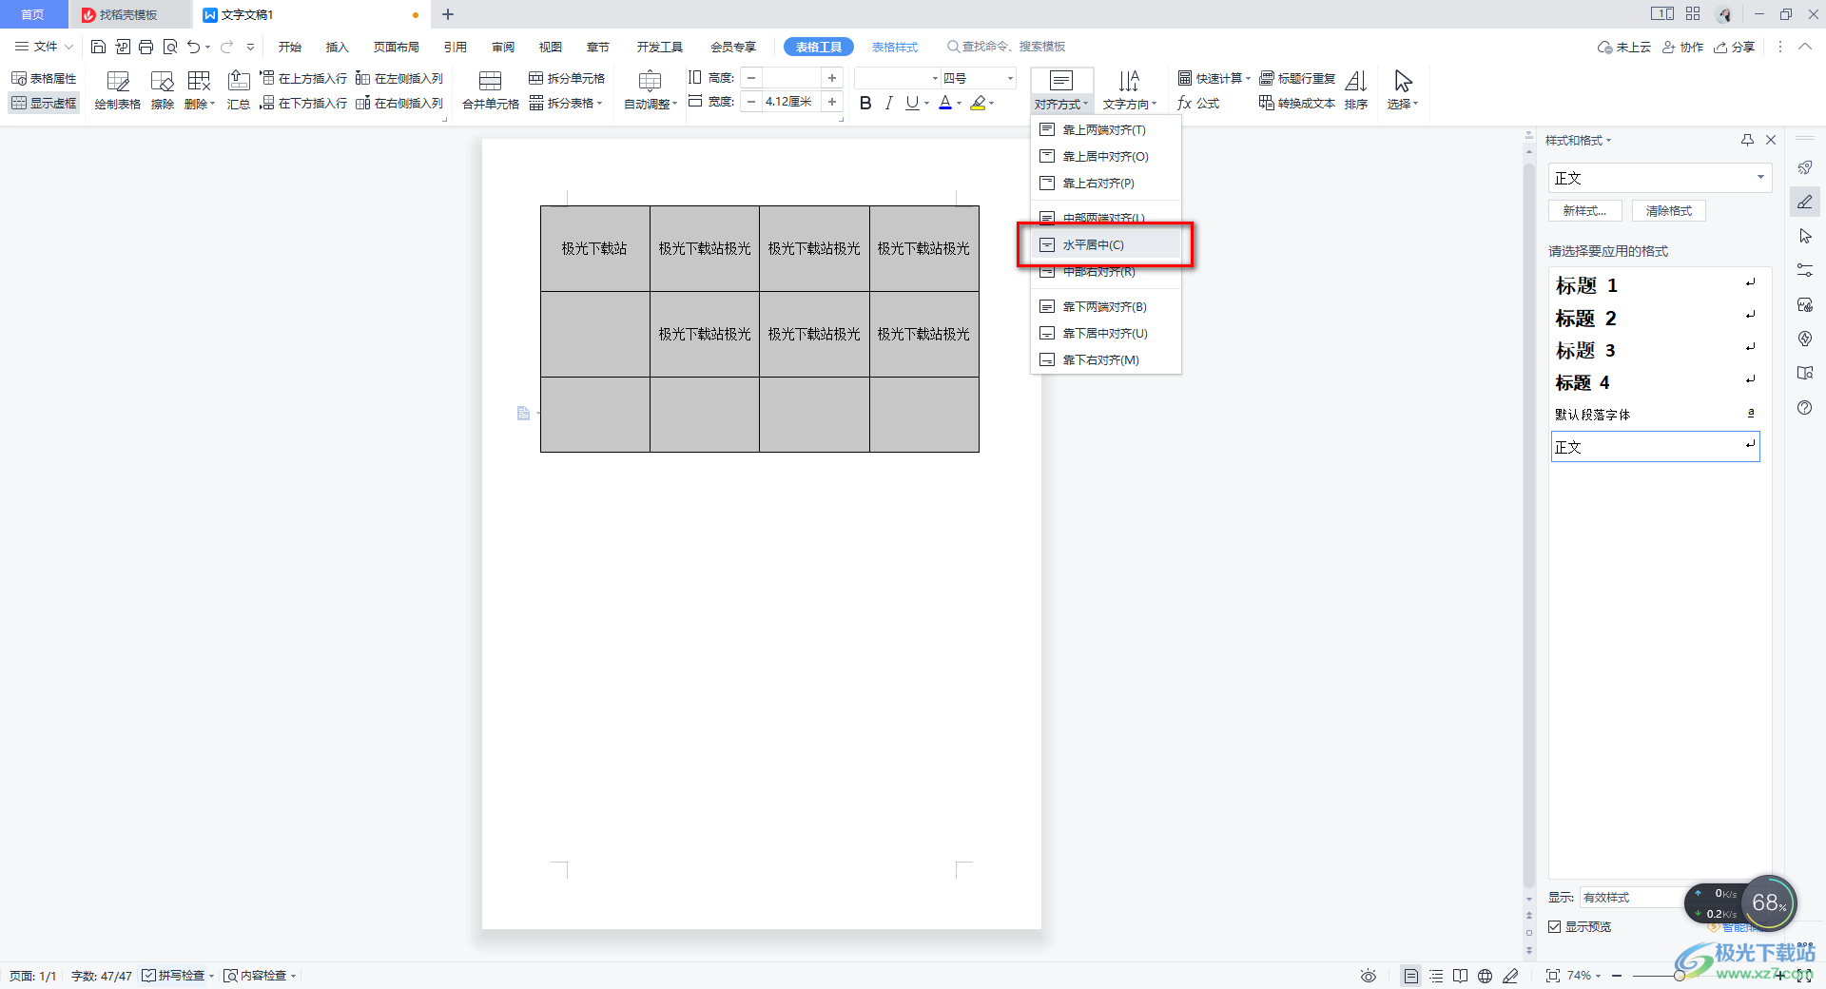The image size is (1826, 989).
Task: Click 转换成文本 convert to text
Action: [1297, 103]
